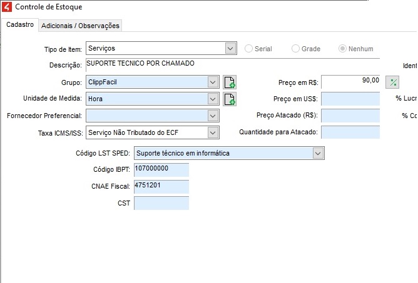Viewport: 418px width, 283px height.
Task: Focus the empty CST field
Action: (161, 203)
